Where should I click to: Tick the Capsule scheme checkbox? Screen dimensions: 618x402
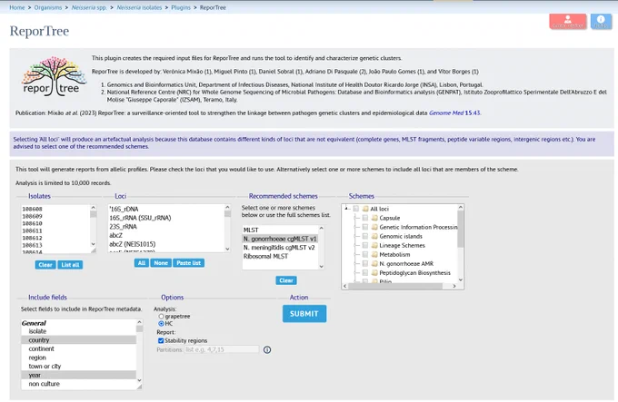pos(365,218)
